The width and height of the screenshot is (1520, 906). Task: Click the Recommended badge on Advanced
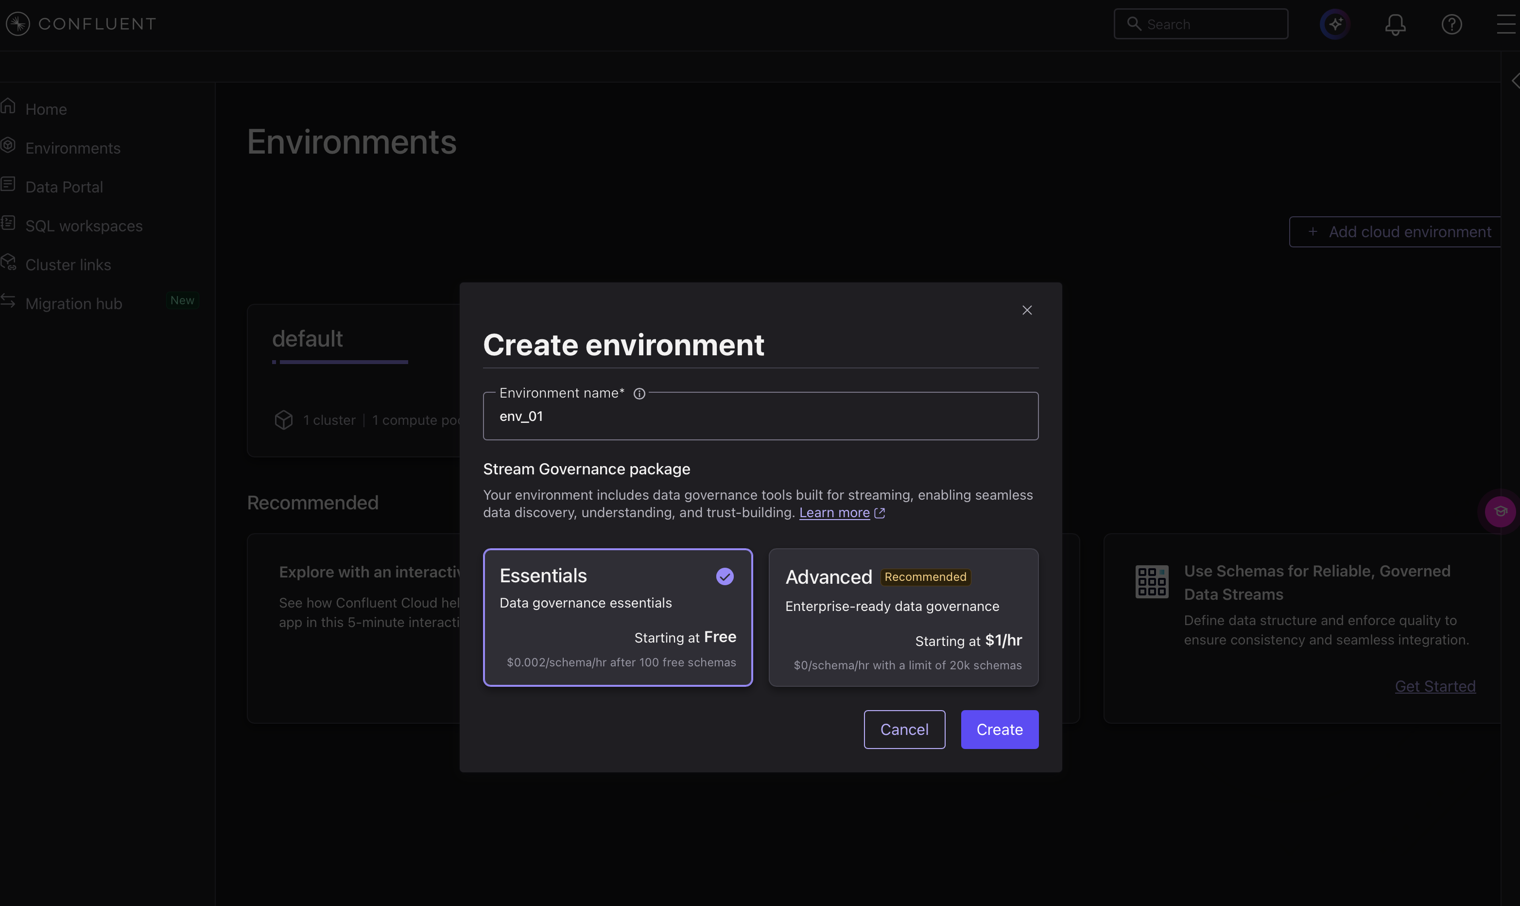click(x=925, y=577)
